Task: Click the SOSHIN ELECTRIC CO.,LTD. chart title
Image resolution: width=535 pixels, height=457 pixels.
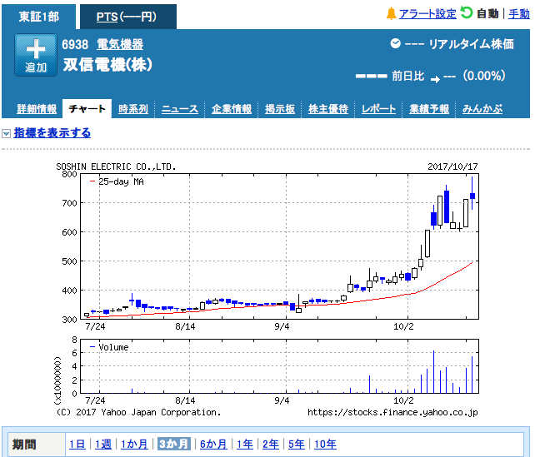Action: pyautogui.click(x=116, y=166)
